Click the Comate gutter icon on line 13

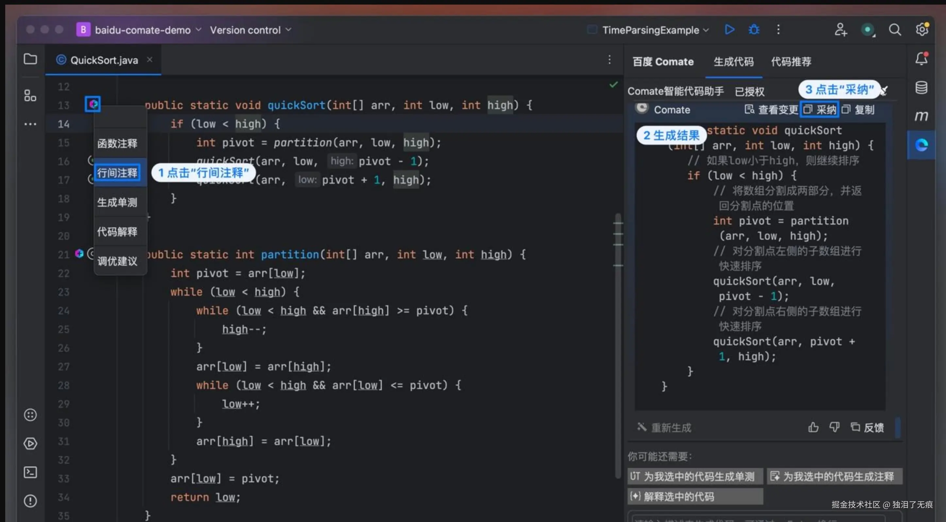(93, 105)
